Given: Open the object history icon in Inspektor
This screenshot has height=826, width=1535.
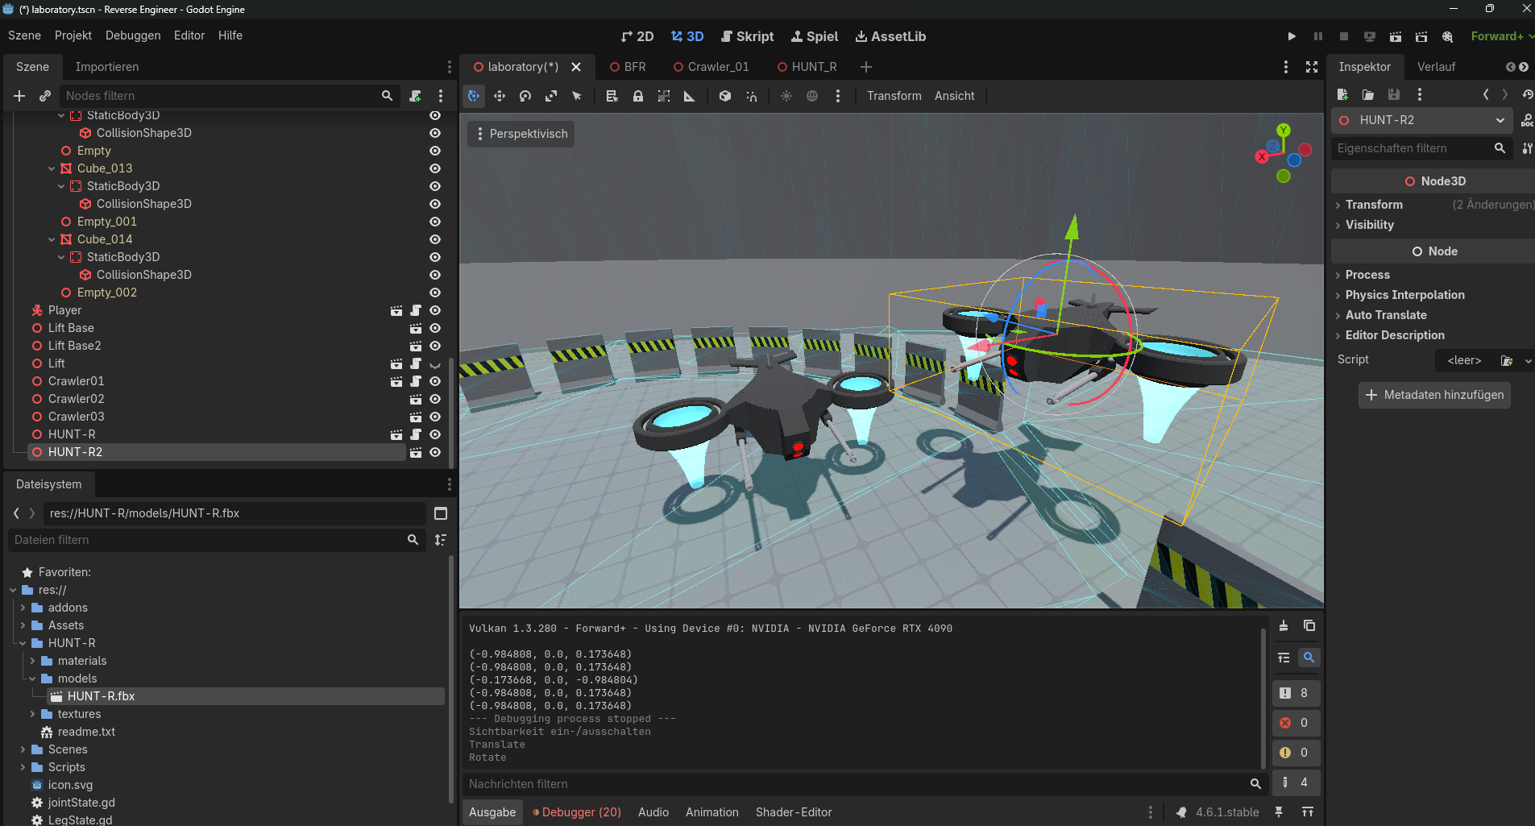Looking at the screenshot, I should [x=1528, y=94].
